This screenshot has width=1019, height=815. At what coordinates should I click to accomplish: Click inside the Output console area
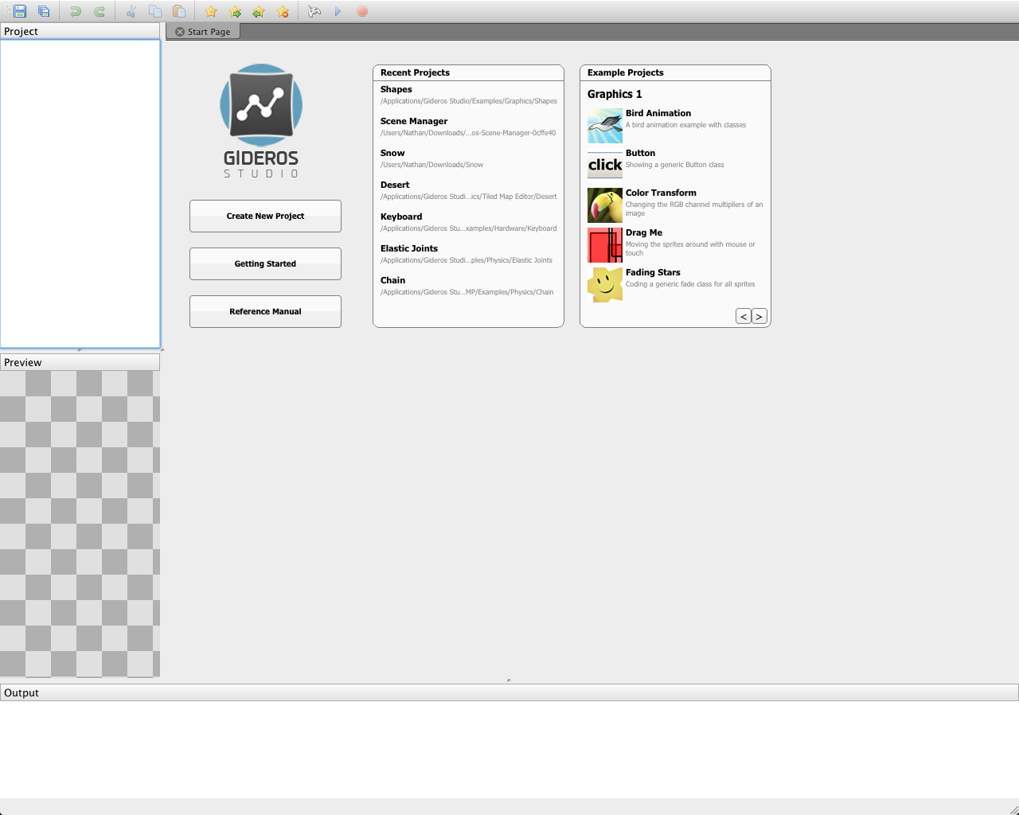509,749
